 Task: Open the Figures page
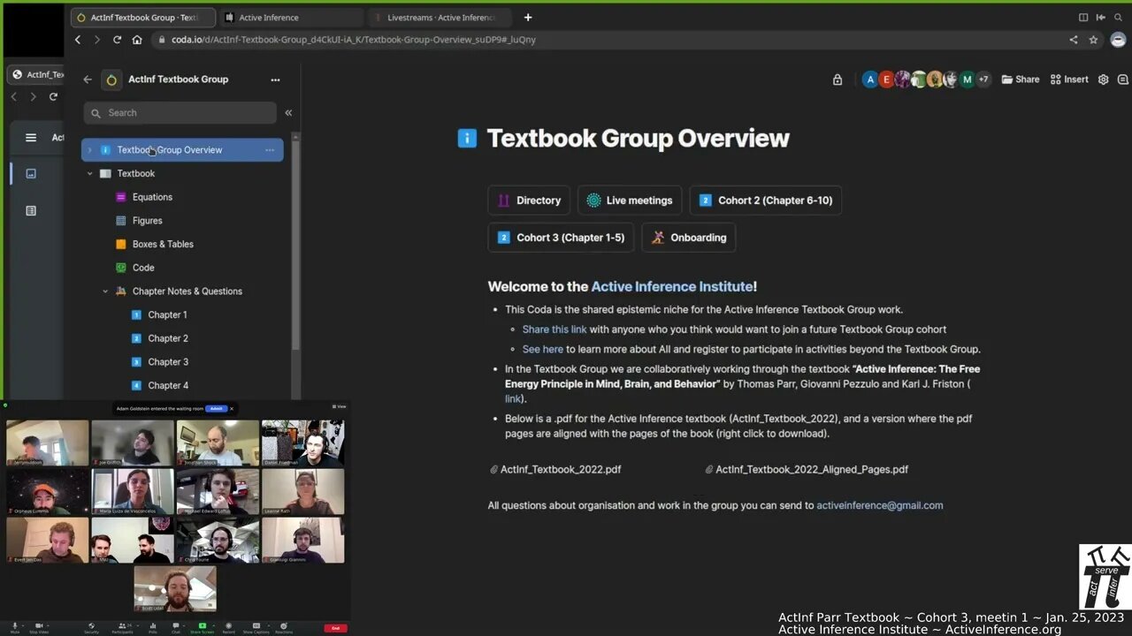coord(147,221)
